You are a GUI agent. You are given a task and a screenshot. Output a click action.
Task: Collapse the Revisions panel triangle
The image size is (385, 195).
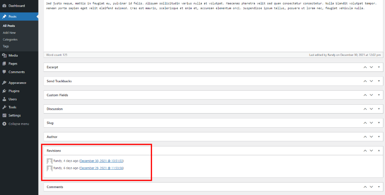pyautogui.click(x=379, y=150)
